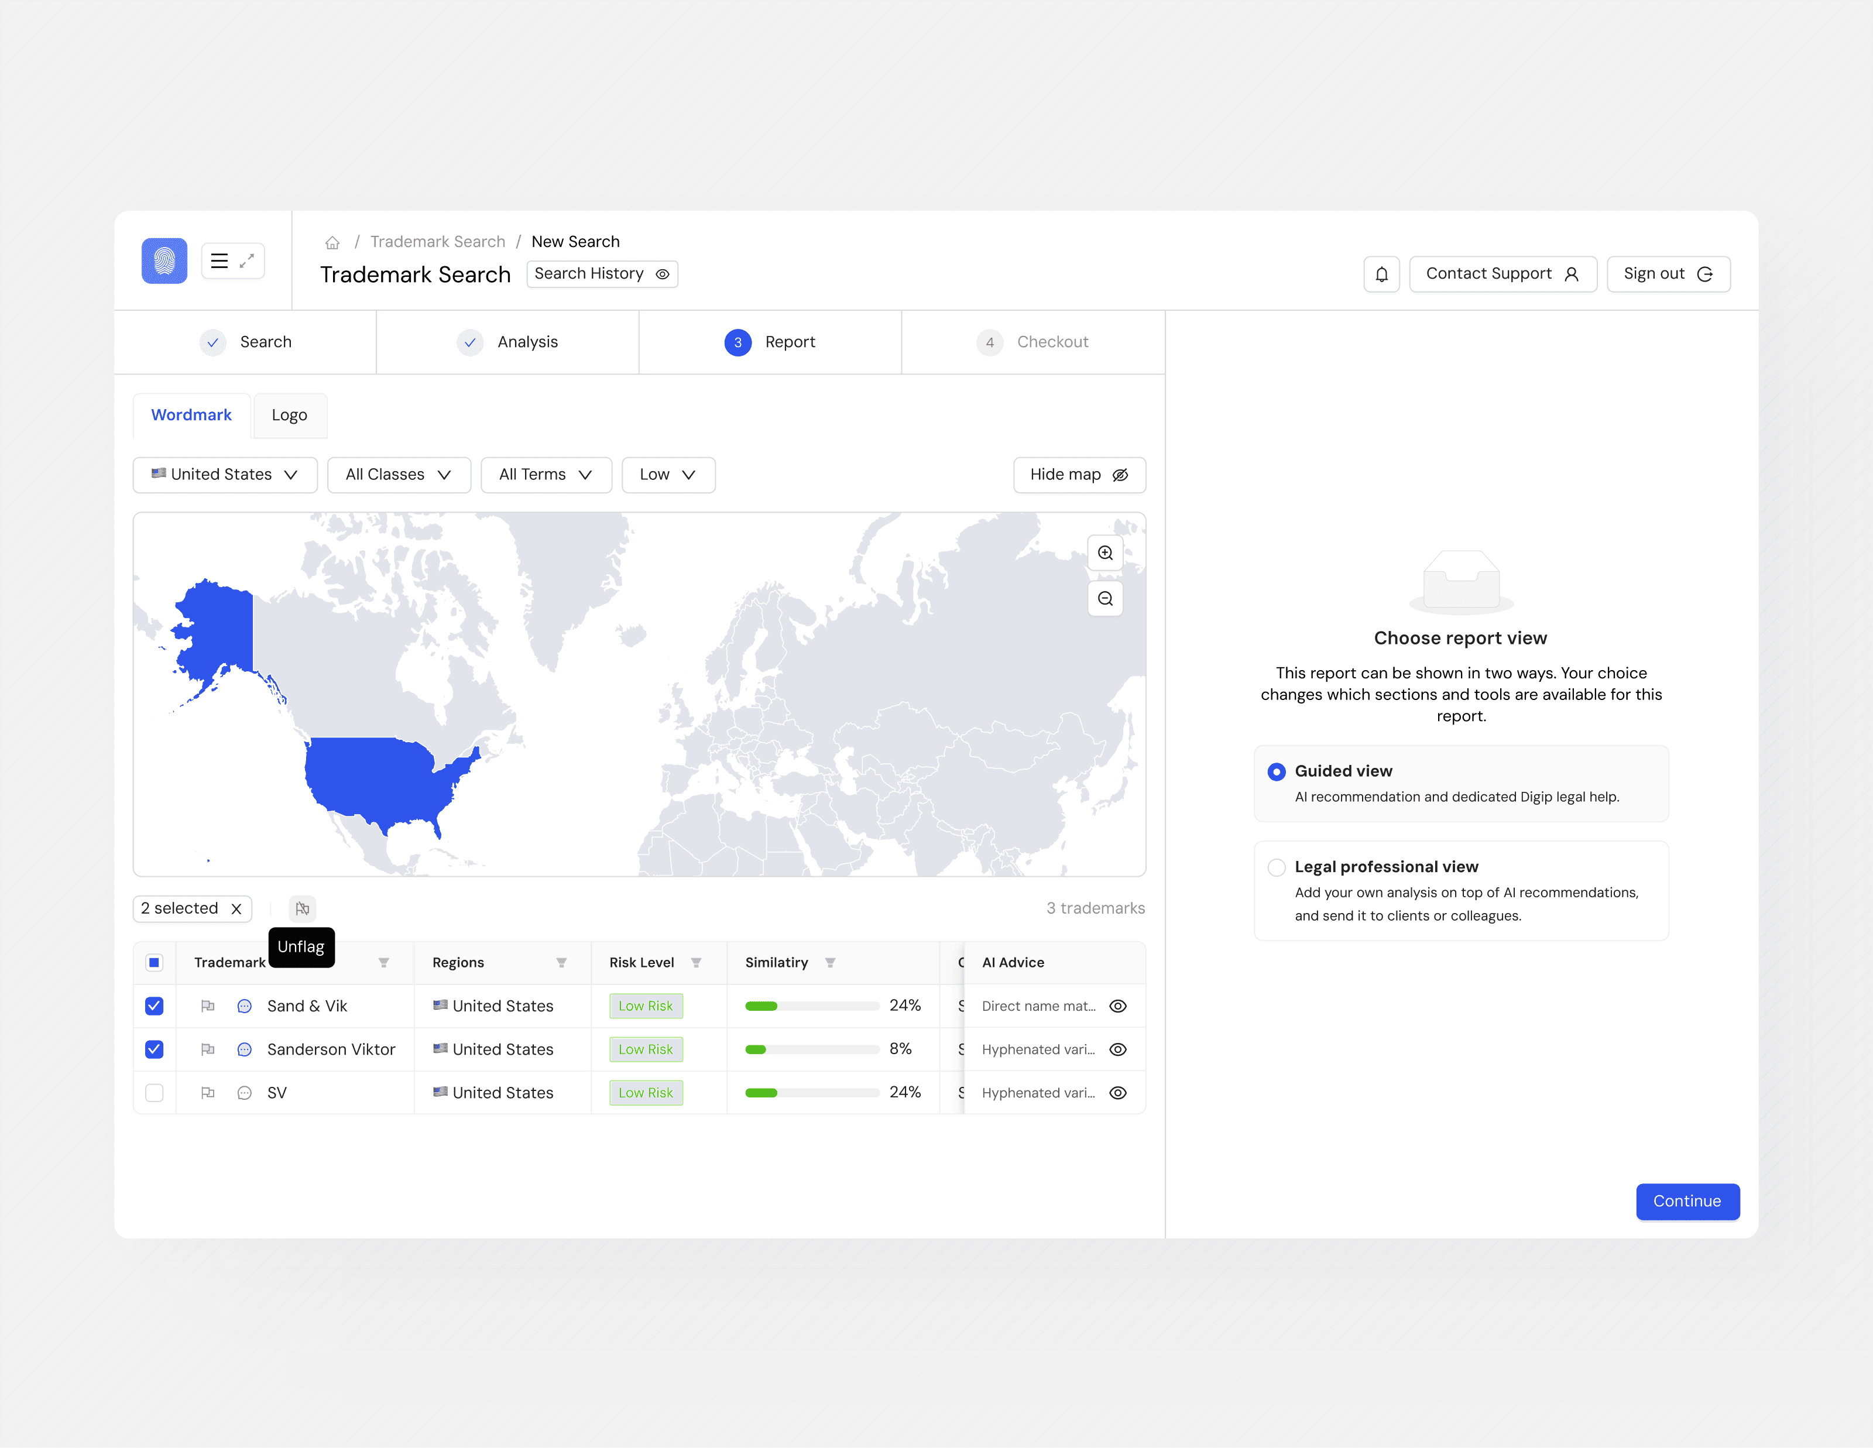Open the United States region dropdown
The image size is (1873, 1448).
click(x=225, y=475)
